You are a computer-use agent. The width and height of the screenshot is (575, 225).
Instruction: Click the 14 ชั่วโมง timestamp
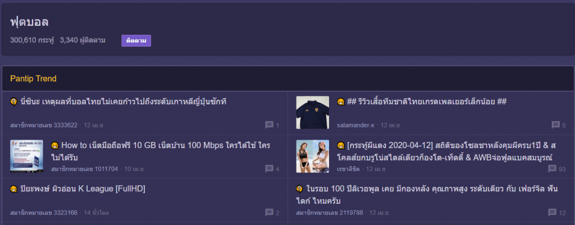click(x=96, y=213)
